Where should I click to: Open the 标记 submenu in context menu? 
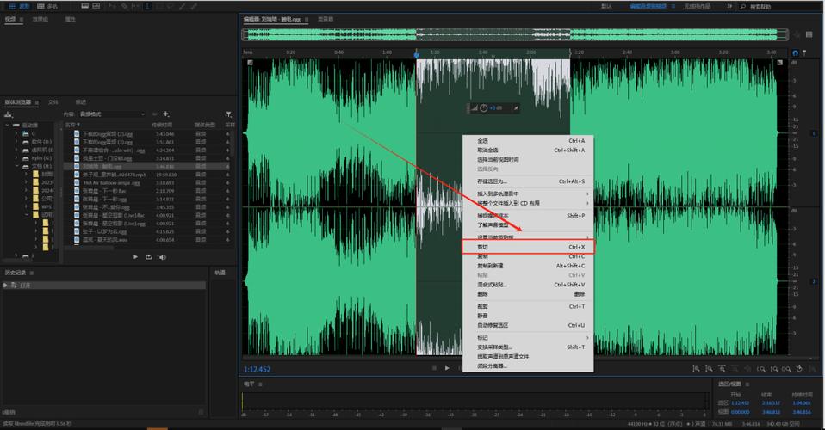point(528,337)
